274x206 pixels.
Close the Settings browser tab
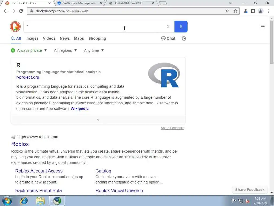click(101, 3)
